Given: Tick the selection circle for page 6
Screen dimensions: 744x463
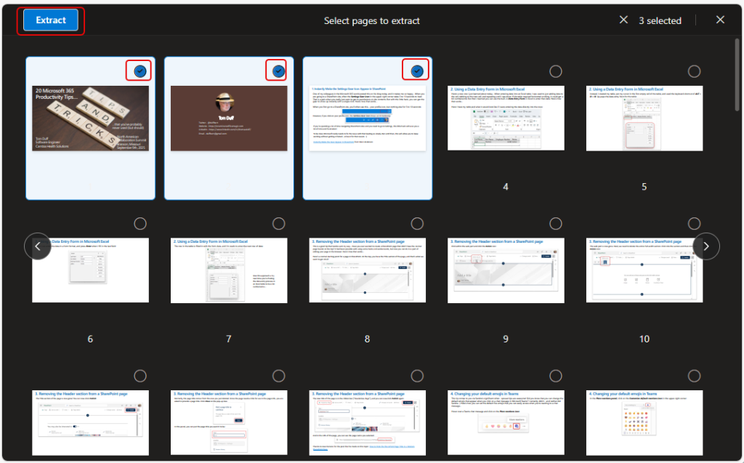Looking at the screenshot, I should [140, 224].
